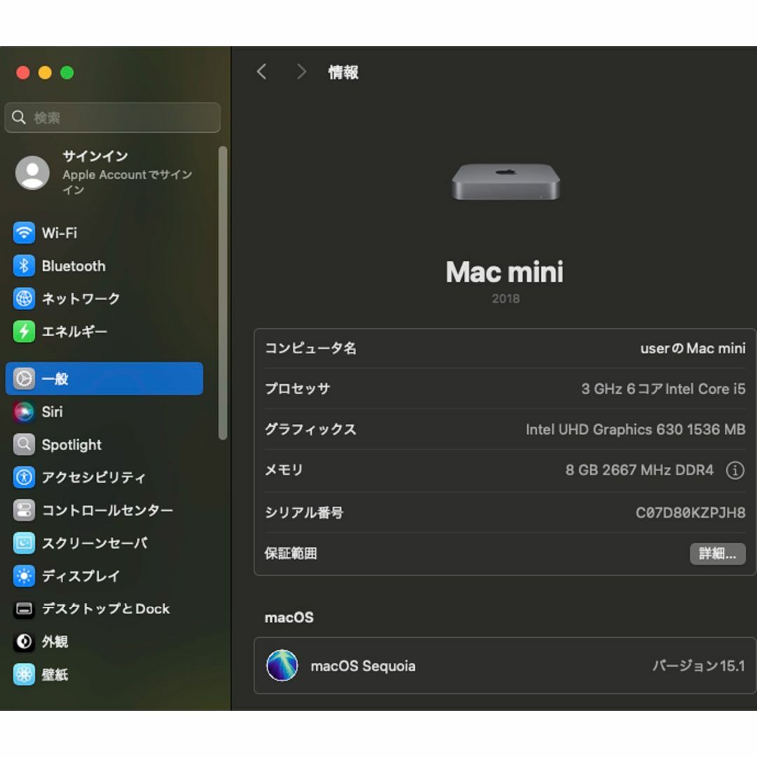Select 一般 label in sidebar
The width and height of the screenshot is (757, 757).
(x=55, y=379)
